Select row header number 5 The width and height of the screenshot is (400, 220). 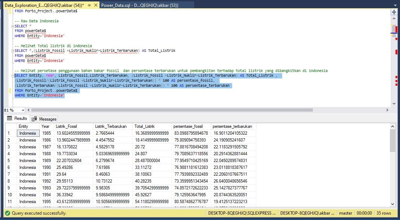[11, 161]
